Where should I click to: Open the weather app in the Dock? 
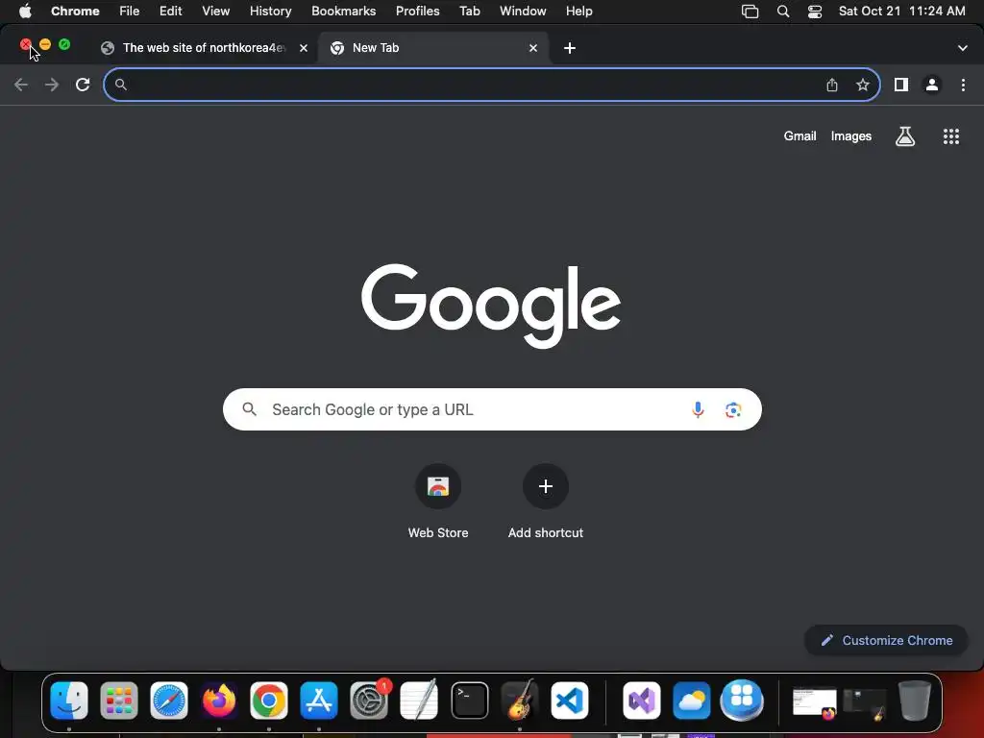pyautogui.click(x=692, y=701)
